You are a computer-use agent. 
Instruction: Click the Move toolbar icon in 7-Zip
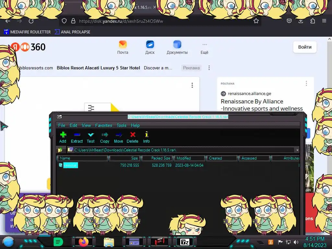(118, 137)
